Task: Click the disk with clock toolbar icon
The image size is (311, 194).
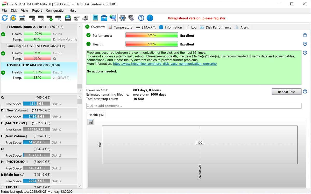Action: [41, 18]
